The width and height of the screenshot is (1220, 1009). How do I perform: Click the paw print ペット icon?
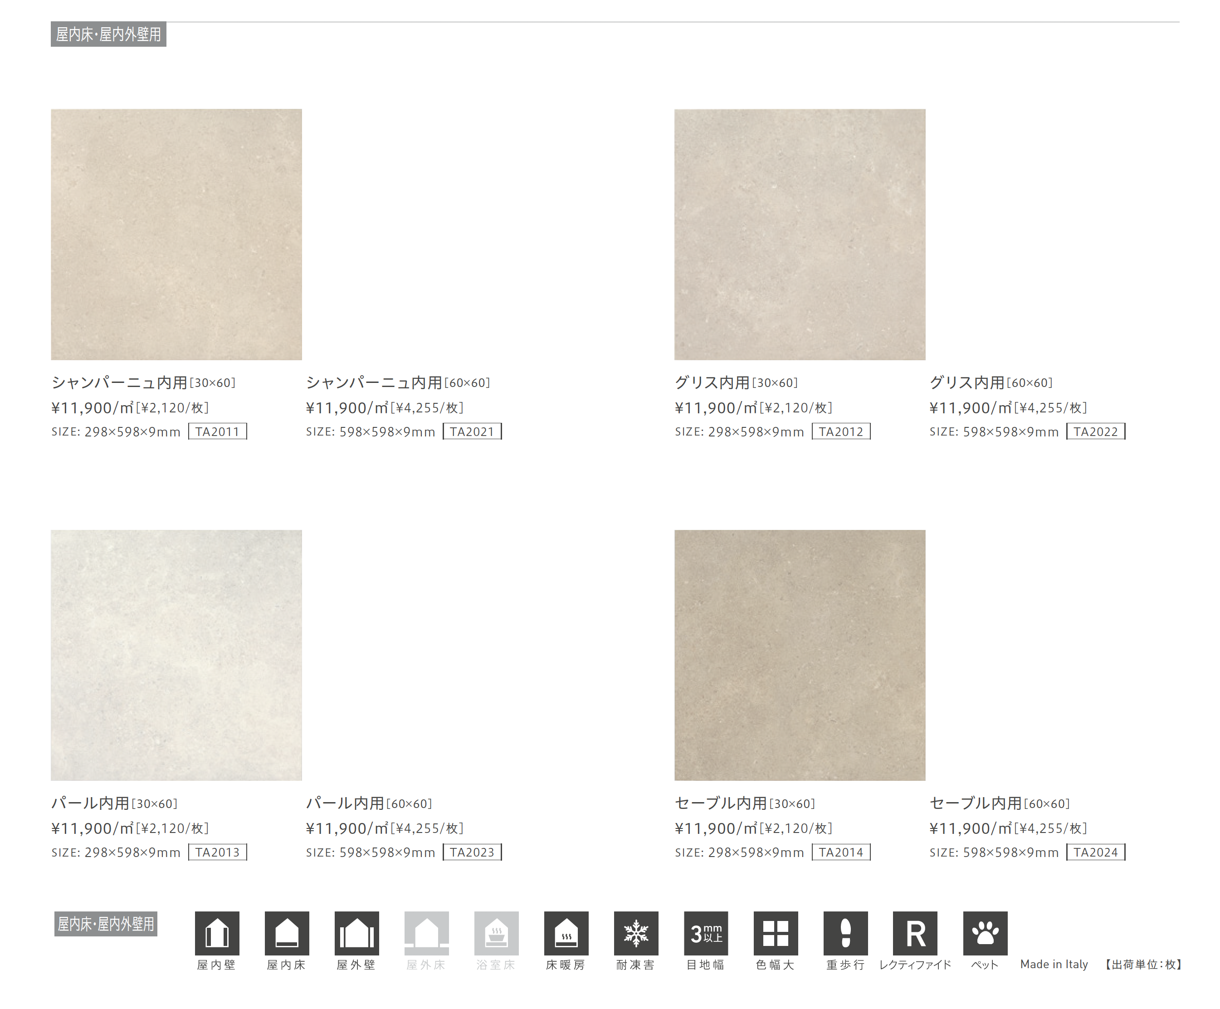985,933
